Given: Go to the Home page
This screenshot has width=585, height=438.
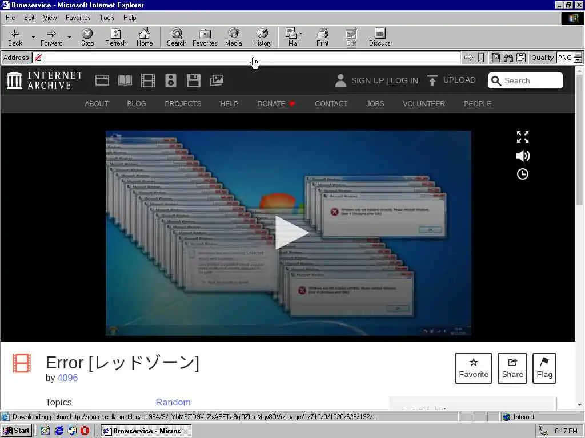Looking at the screenshot, I should tap(145, 37).
